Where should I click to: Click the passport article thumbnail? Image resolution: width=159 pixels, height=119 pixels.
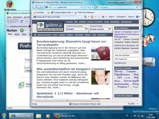click(101, 54)
